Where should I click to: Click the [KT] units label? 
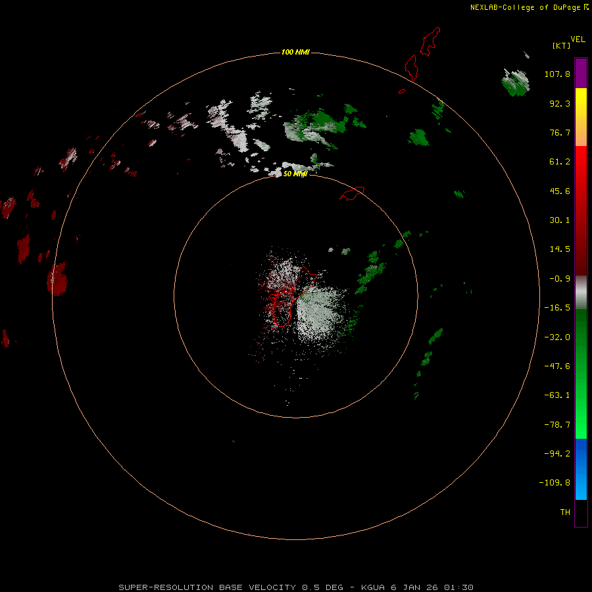562,45
